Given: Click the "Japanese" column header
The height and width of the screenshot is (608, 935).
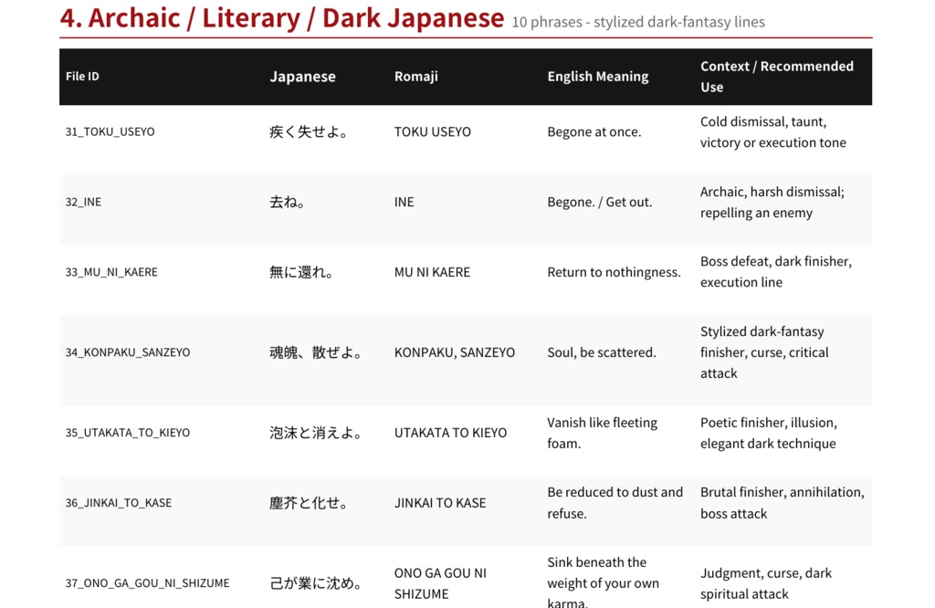Looking at the screenshot, I should [302, 77].
